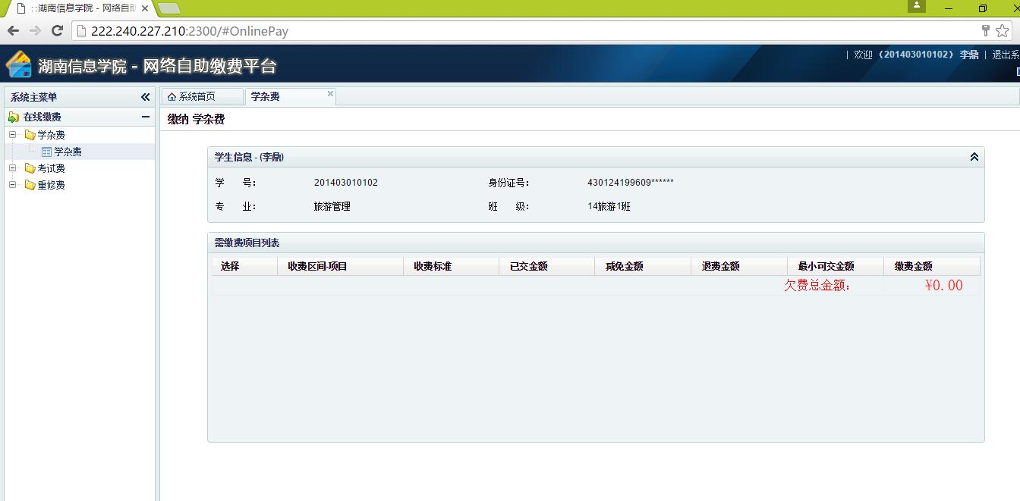Click the home icon on 系统首页 tab
Image resolution: width=1020 pixels, height=501 pixels.
click(x=172, y=97)
